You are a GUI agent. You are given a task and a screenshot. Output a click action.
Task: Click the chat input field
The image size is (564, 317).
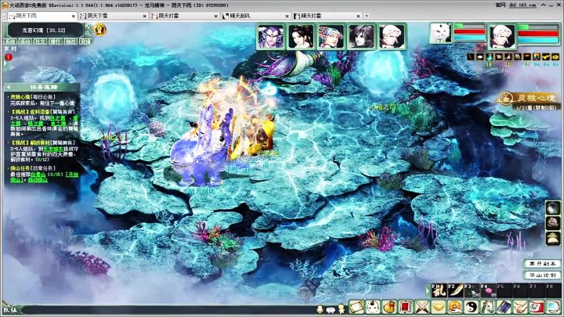168,309
